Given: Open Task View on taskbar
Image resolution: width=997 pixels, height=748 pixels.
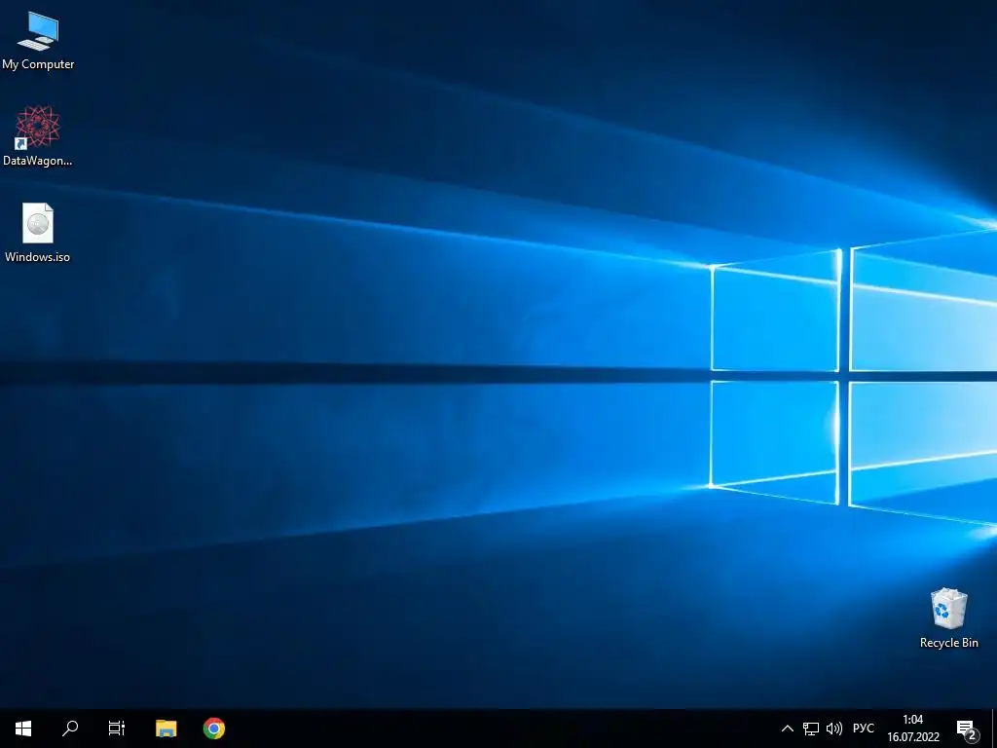Looking at the screenshot, I should (x=117, y=729).
